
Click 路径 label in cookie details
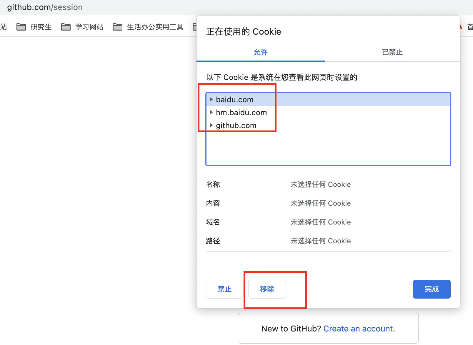click(x=213, y=241)
